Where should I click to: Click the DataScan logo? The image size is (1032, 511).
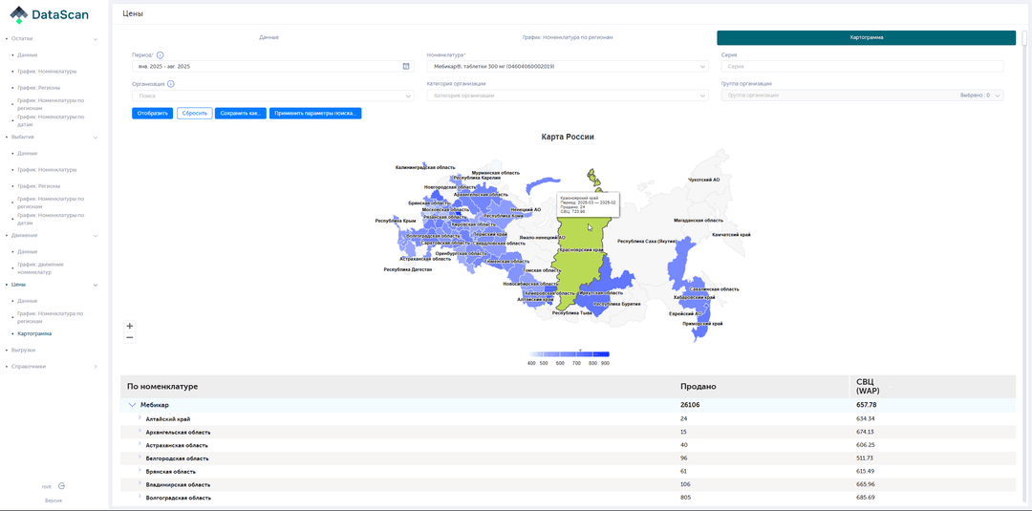point(50,14)
